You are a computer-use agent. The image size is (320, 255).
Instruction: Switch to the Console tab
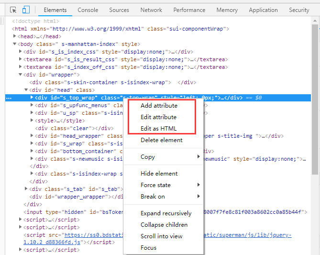(x=88, y=10)
